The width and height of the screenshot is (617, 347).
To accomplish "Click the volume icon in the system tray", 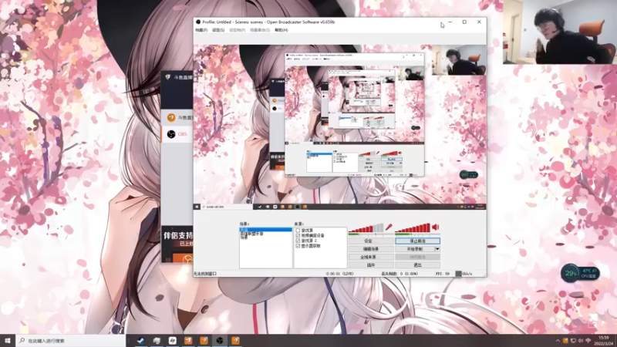I will (581, 341).
